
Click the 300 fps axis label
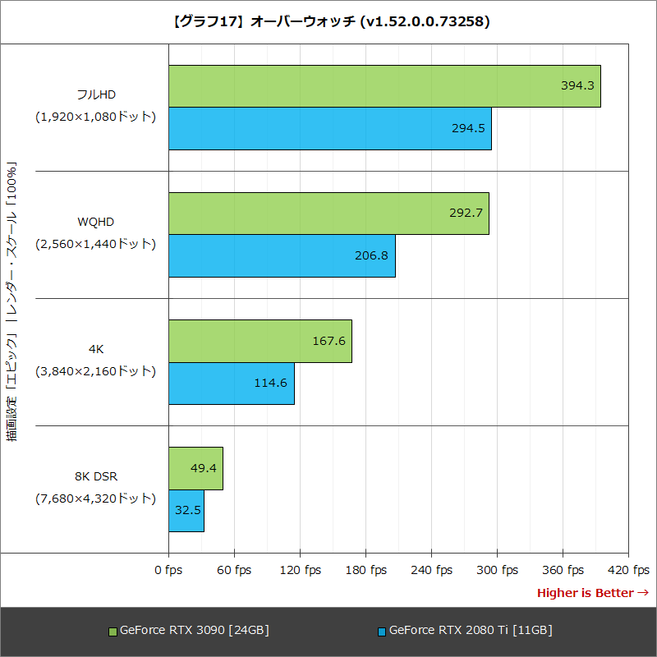pos(498,570)
